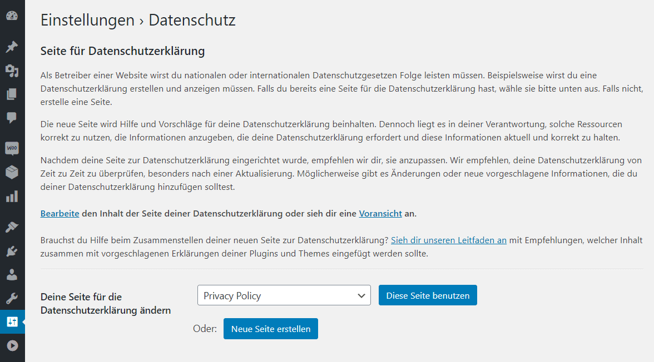Open WooCommerce from the sidebar

point(11,148)
